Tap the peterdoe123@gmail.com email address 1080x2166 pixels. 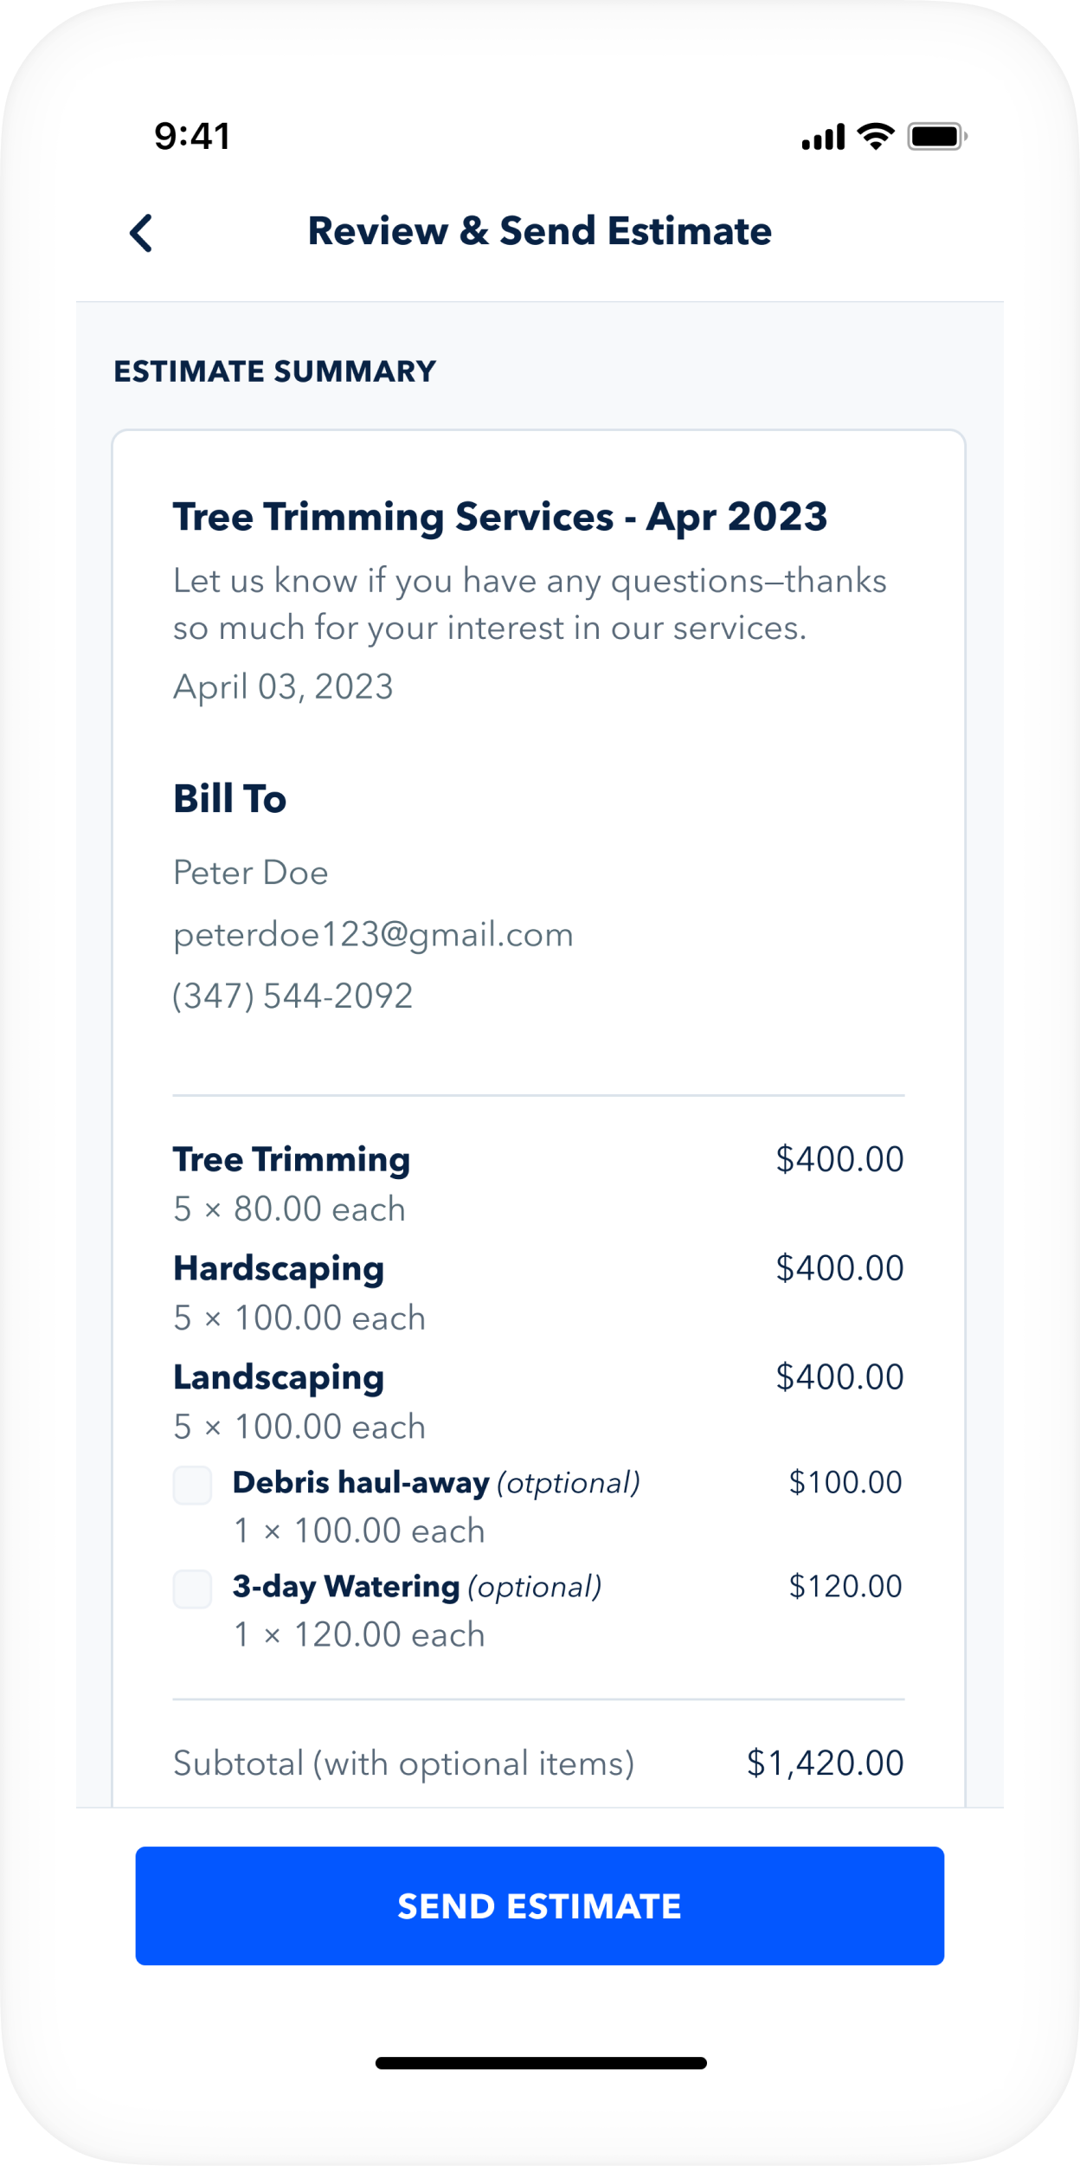373,935
